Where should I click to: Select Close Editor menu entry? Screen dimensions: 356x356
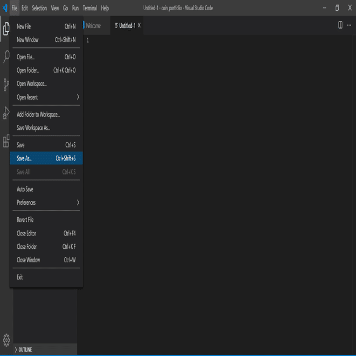click(x=46, y=233)
